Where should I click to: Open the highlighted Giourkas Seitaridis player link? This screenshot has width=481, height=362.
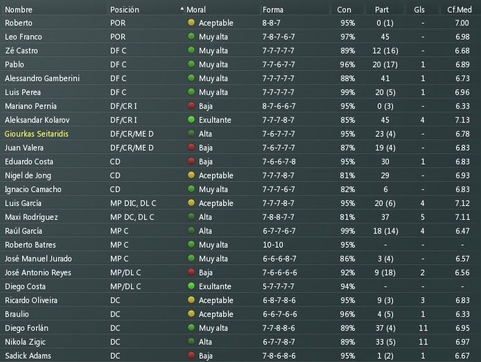[37, 134]
